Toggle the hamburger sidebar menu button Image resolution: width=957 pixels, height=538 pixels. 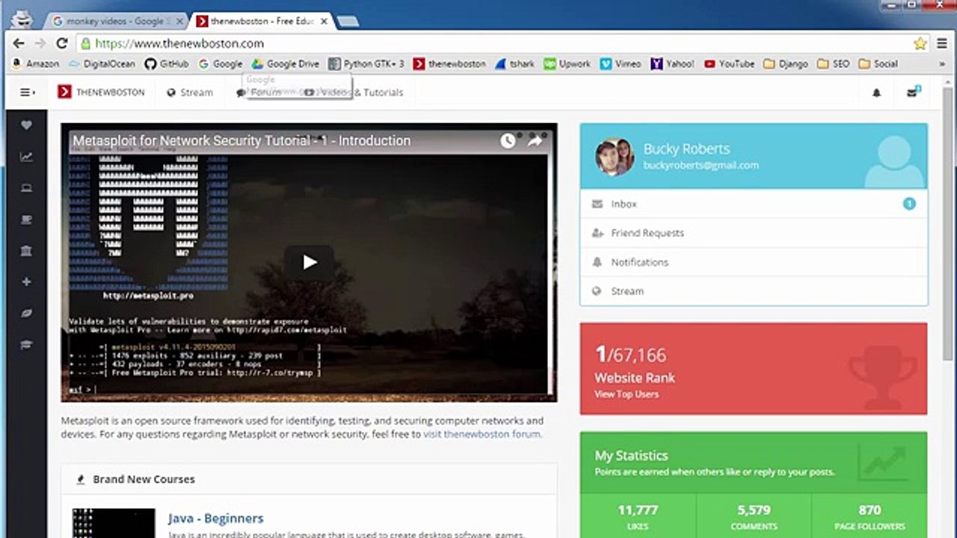pyautogui.click(x=28, y=93)
